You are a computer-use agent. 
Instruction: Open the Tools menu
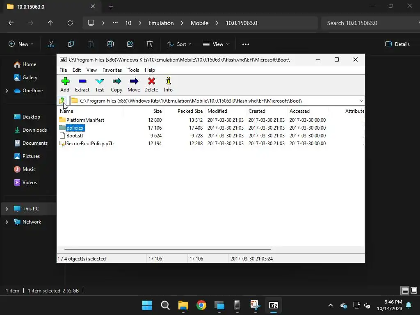click(x=133, y=70)
